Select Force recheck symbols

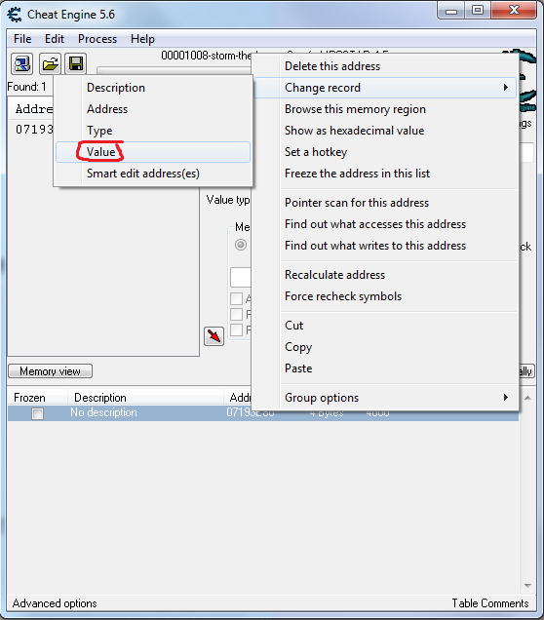coord(385,296)
